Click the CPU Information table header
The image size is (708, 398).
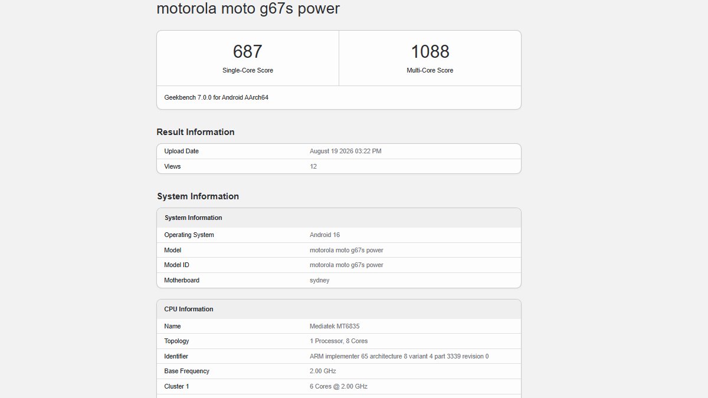click(188, 309)
